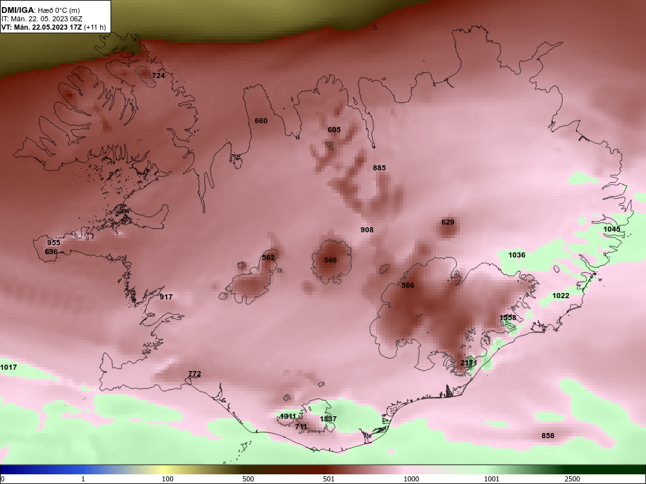The width and height of the screenshot is (646, 484).
Task: Click the 566 value on Vatnajökull
Action: [408, 285]
